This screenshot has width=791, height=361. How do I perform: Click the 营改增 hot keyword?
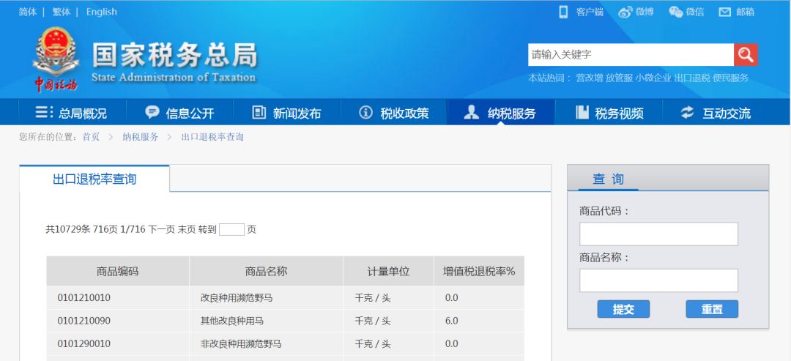(589, 78)
